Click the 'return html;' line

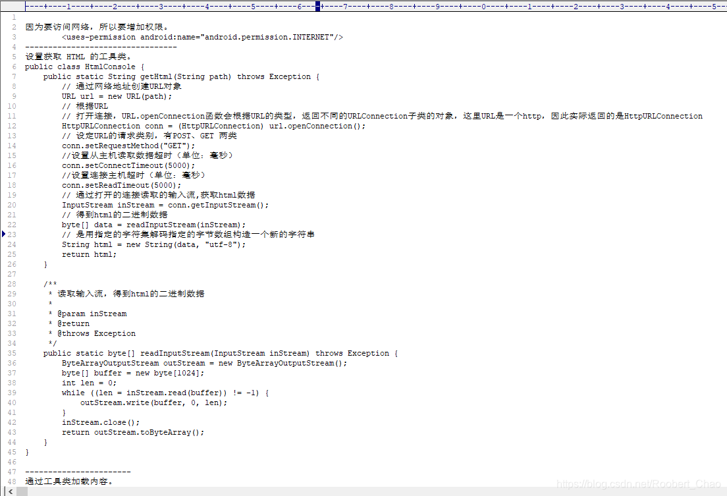point(89,254)
